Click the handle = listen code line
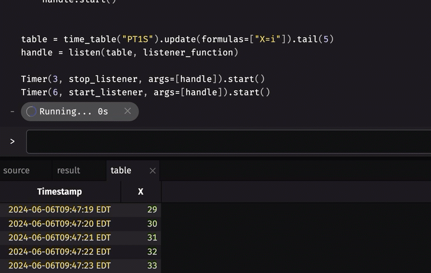This screenshot has height=273, width=431. [x=130, y=52]
